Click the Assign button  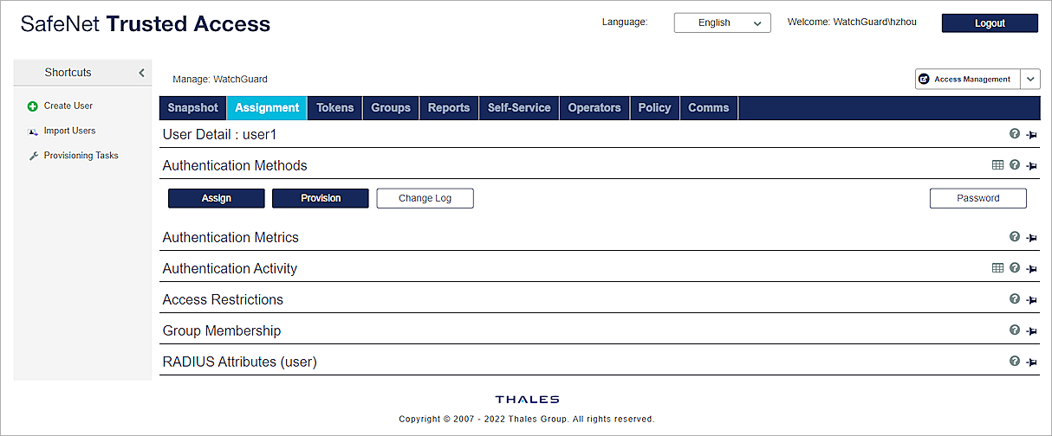pyautogui.click(x=217, y=198)
